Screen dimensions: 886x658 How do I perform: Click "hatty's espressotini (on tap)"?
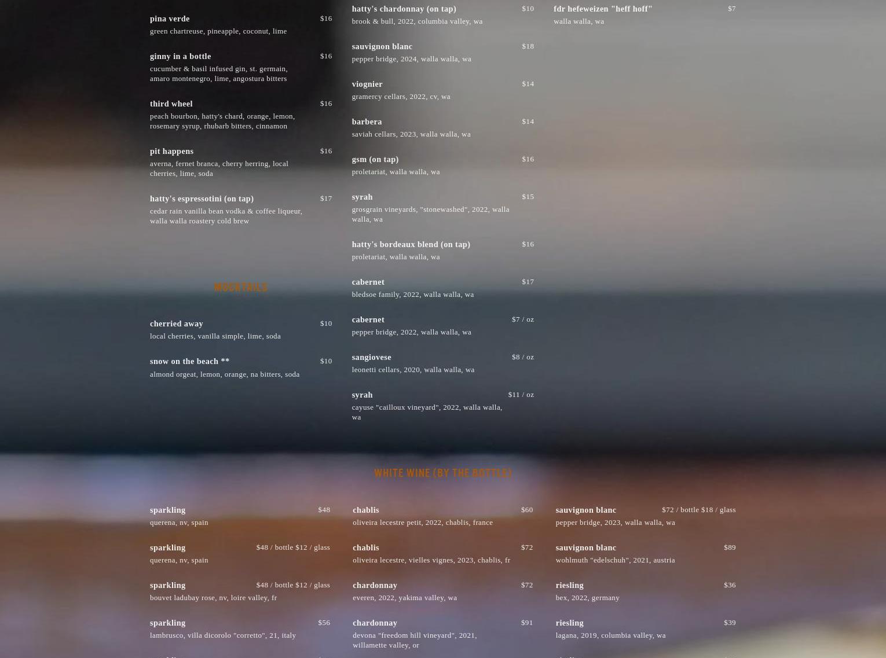[202, 198]
